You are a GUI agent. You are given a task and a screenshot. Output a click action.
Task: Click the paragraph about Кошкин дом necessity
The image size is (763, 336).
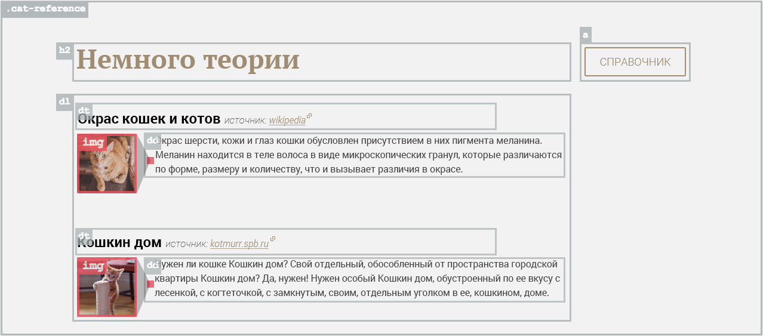[x=358, y=279]
